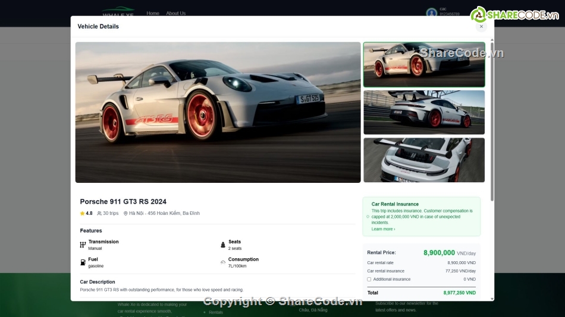Open the About Us menu item
The image size is (565, 317).
(175, 13)
